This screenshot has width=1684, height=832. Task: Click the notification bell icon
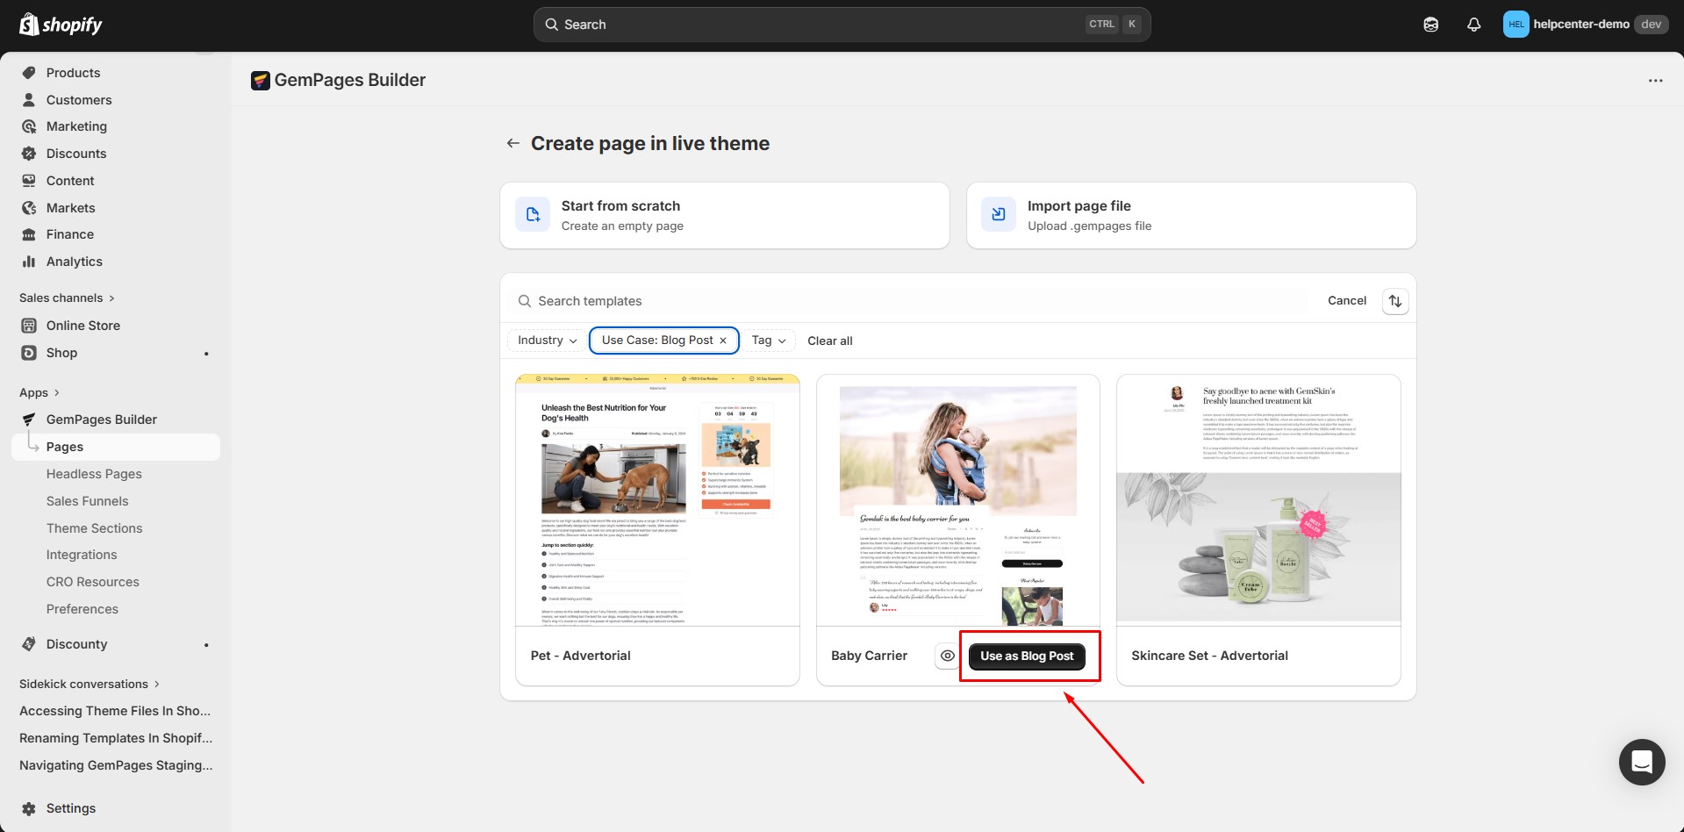point(1473,25)
